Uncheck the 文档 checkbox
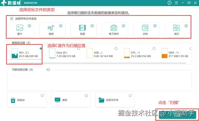 tap(155, 26)
